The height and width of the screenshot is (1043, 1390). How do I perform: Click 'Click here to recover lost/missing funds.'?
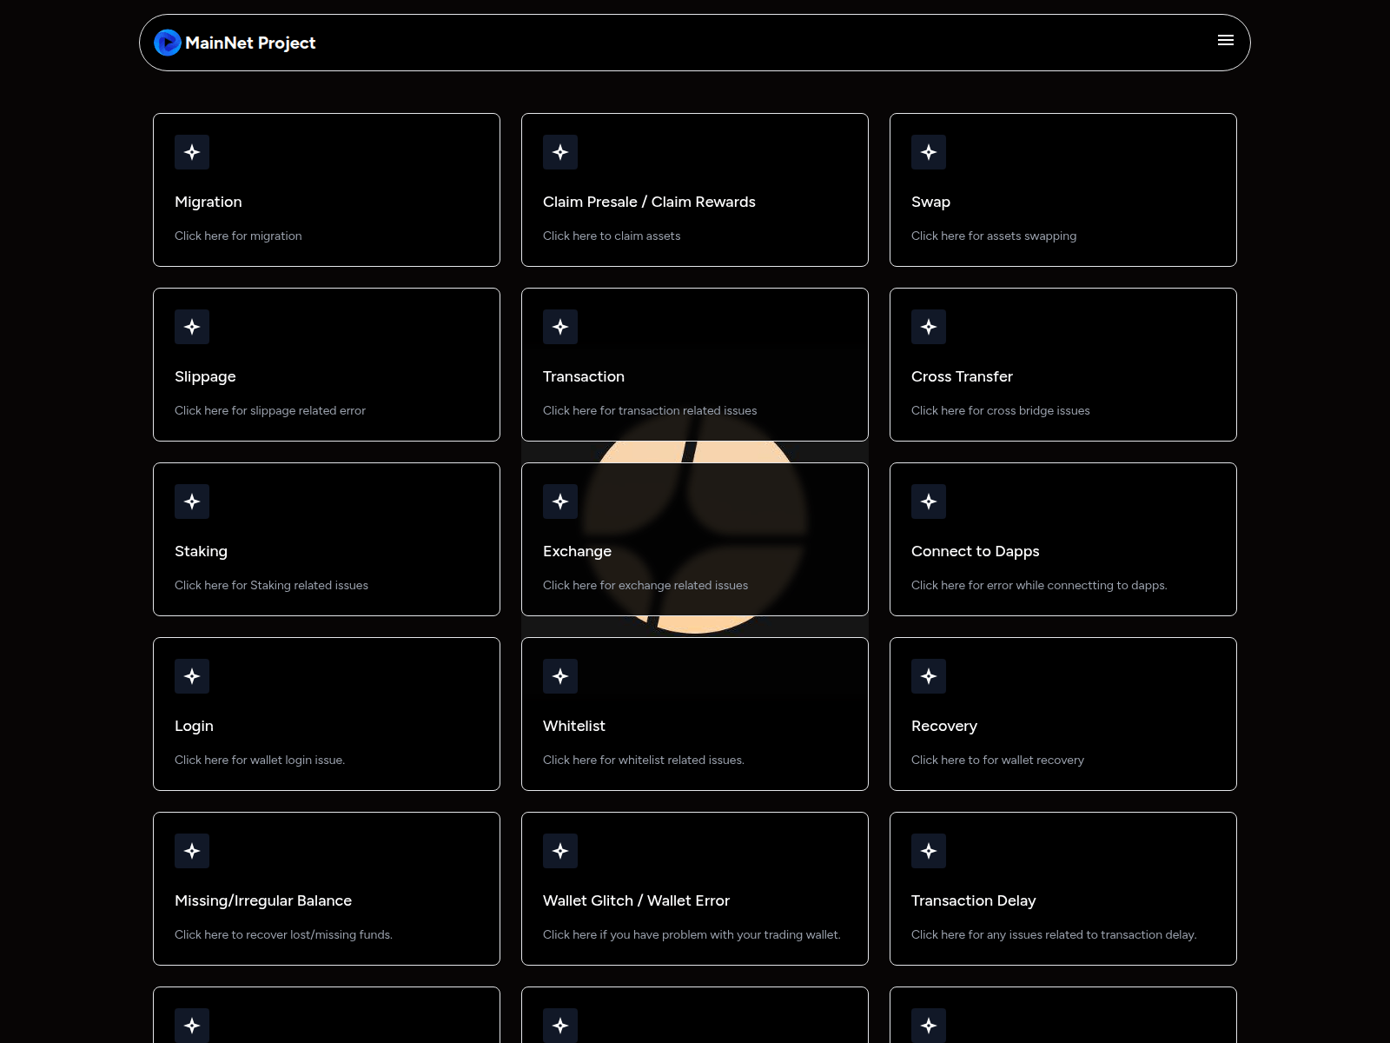click(283, 934)
